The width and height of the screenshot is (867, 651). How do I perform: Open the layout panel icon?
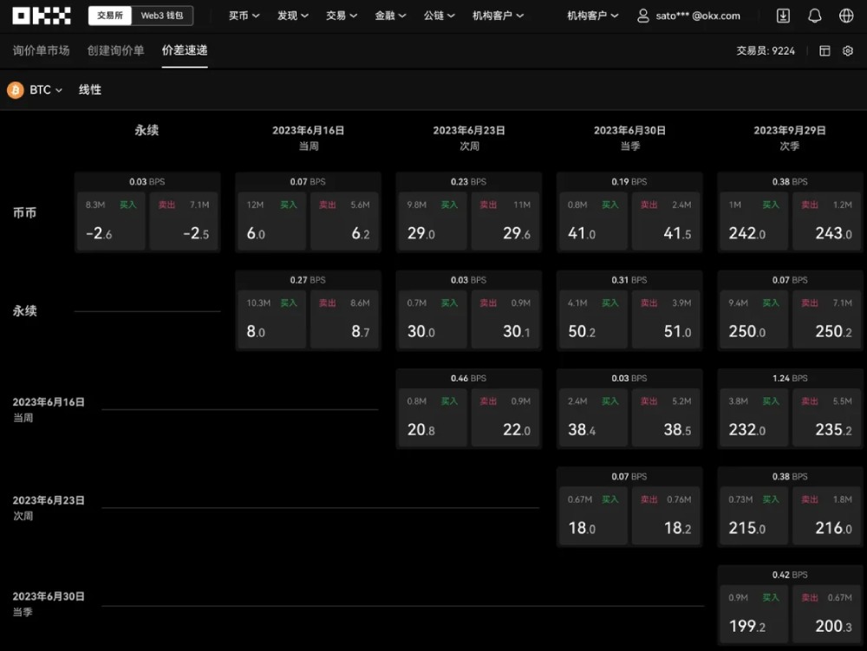tap(825, 51)
